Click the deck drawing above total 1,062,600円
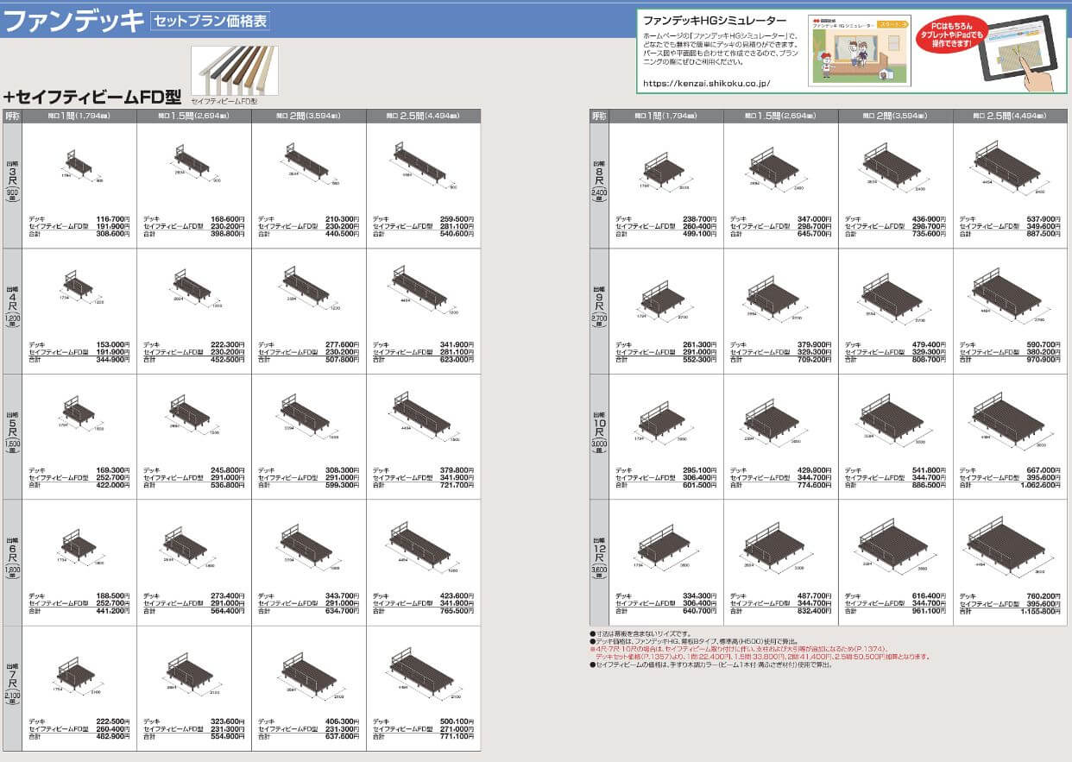Image resolution: width=1072 pixels, height=762 pixels. pos(1010,420)
